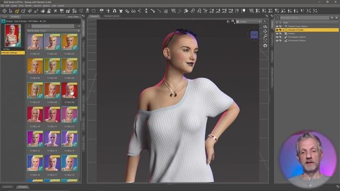Click the magnet icon in toolbar
340x191 pixels.
[115, 11]
